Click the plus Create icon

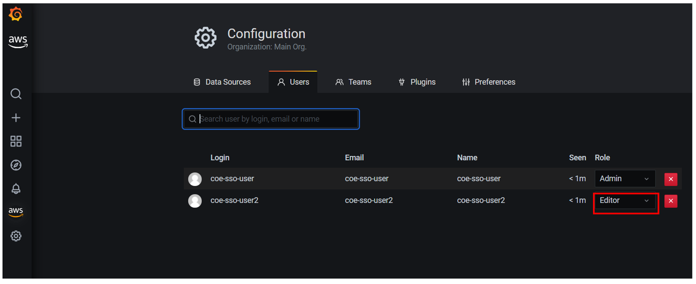click(16, 118)
